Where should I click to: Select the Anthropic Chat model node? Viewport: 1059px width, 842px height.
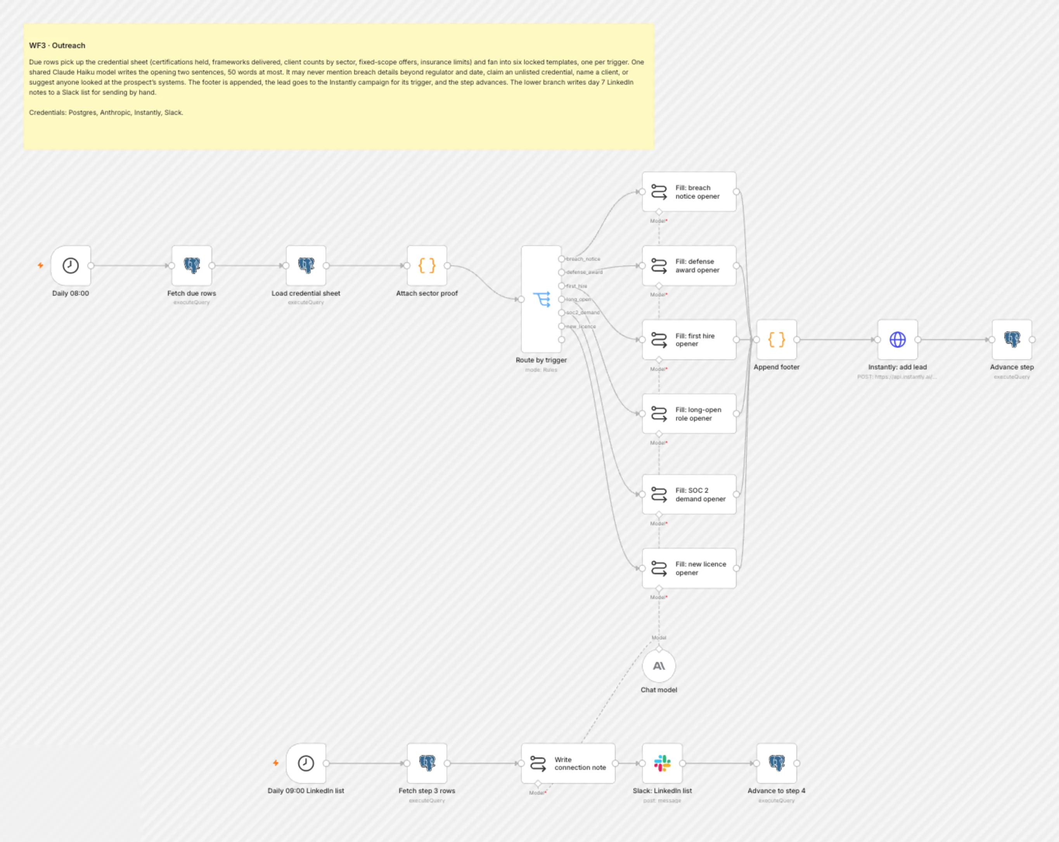point(659,665)
